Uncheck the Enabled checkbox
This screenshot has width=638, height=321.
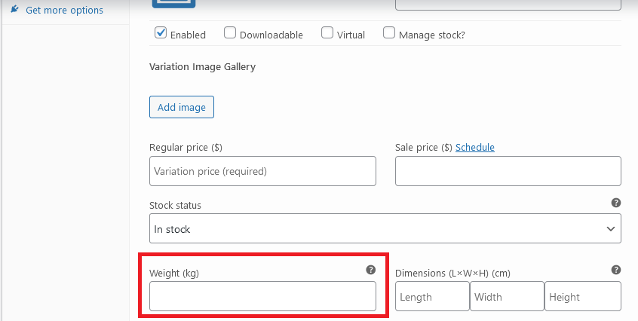[161, 33]
